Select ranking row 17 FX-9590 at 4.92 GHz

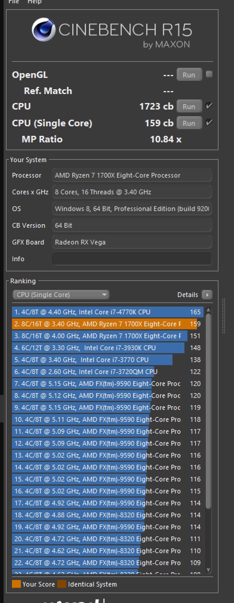click(108, 503)
